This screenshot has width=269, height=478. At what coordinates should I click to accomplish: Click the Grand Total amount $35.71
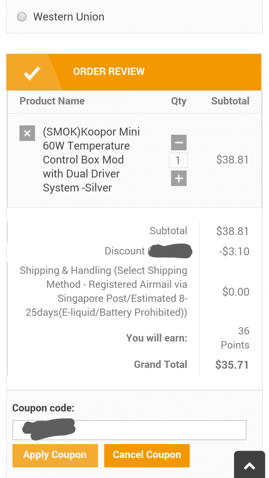(x=232, y=365)
